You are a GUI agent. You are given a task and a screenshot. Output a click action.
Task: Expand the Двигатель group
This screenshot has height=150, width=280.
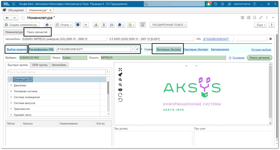click(11, 85)
